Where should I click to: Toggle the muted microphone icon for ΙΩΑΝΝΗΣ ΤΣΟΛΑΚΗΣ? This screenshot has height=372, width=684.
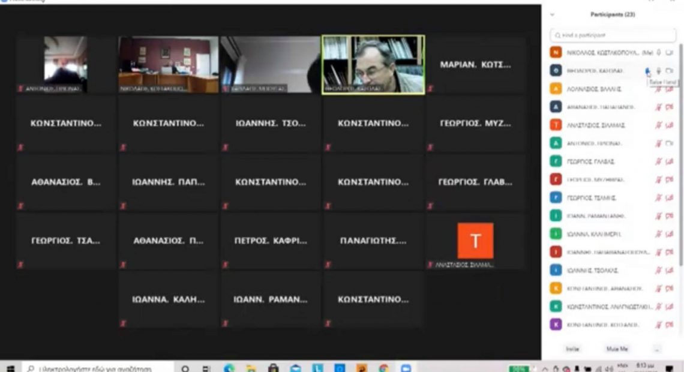(659, 271)
